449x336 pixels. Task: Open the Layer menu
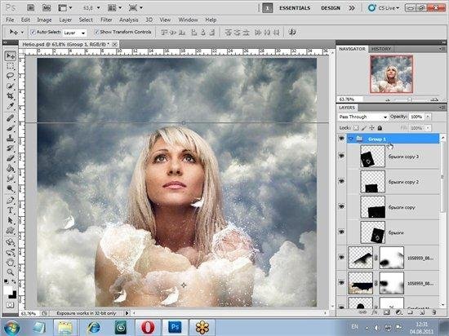point(65,20)
